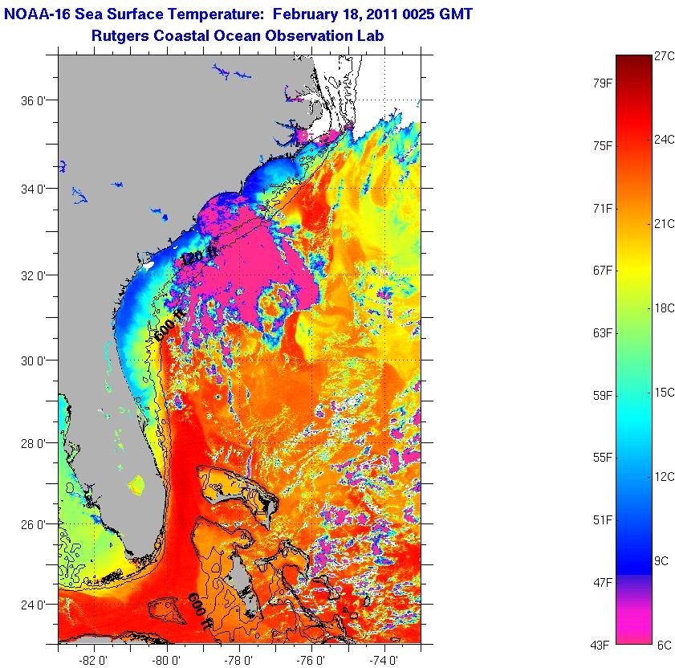The image size is (675, 668).
Task: Click the 24 0' latitude label
Action: [33, 605]
